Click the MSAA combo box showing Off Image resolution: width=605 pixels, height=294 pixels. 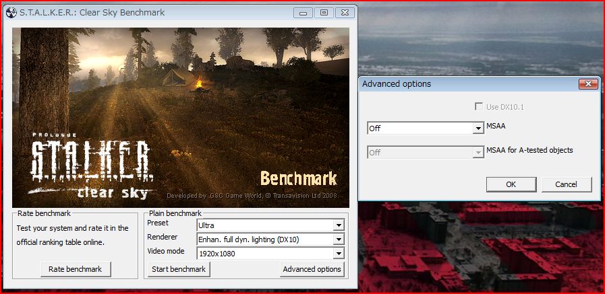click(x=425, y=128)
